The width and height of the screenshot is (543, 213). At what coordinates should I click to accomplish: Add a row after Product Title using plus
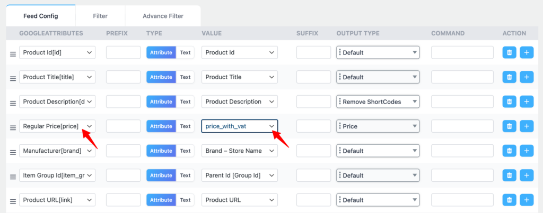click(x=527, y=77)
